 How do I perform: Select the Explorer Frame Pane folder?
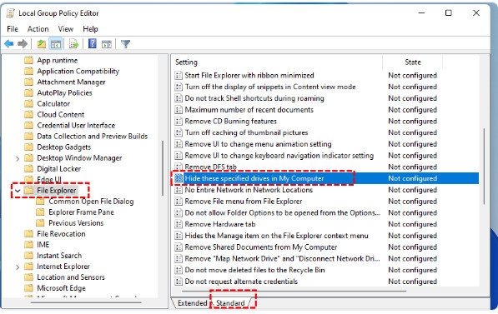coord(81,212)
